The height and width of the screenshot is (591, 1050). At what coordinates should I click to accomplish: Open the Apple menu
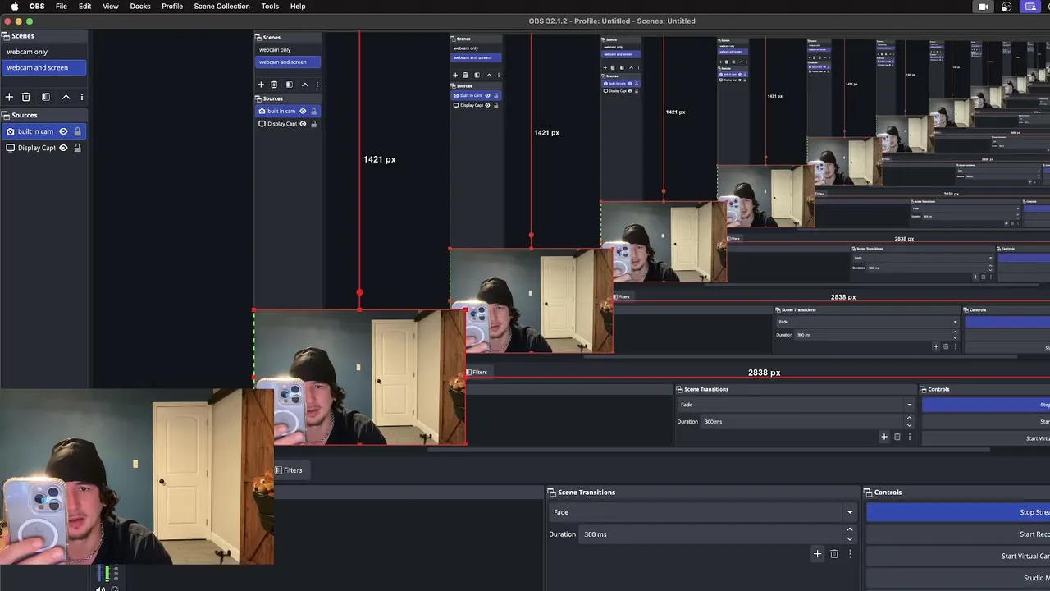(14, 7)
